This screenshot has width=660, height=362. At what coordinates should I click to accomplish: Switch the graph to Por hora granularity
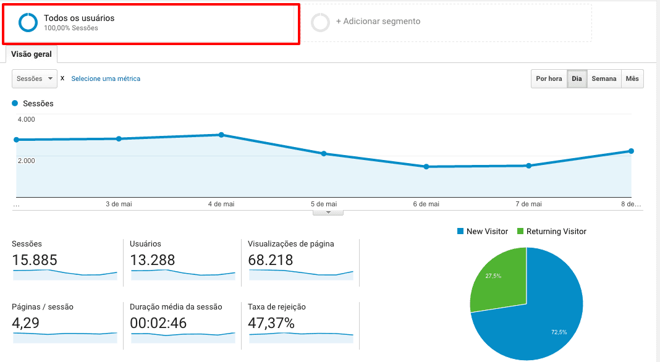549,78
